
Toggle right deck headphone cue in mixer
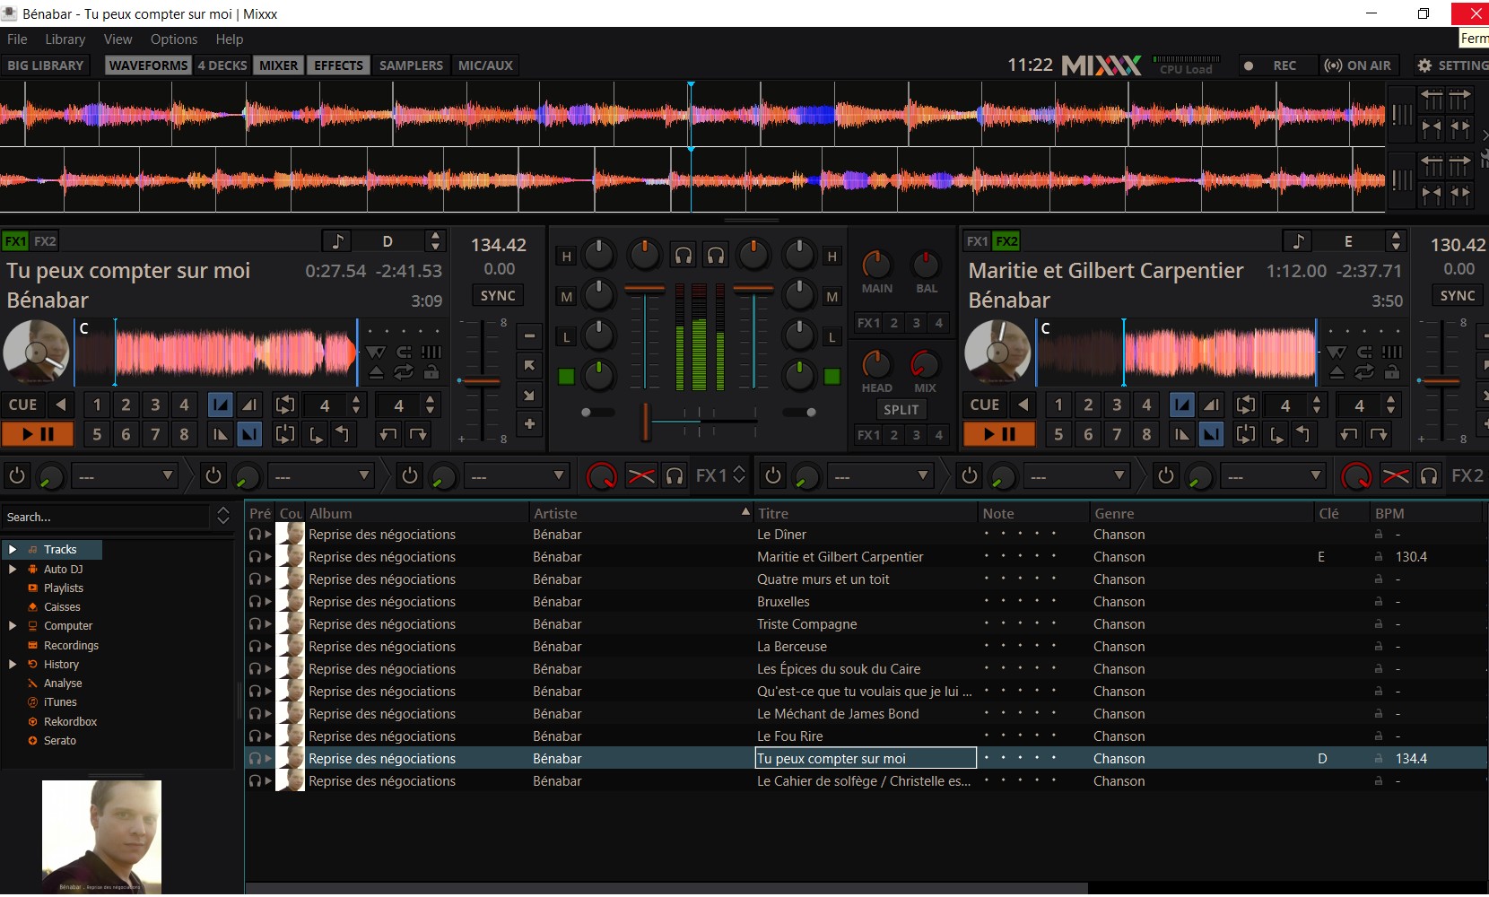(x=716, y=256)
